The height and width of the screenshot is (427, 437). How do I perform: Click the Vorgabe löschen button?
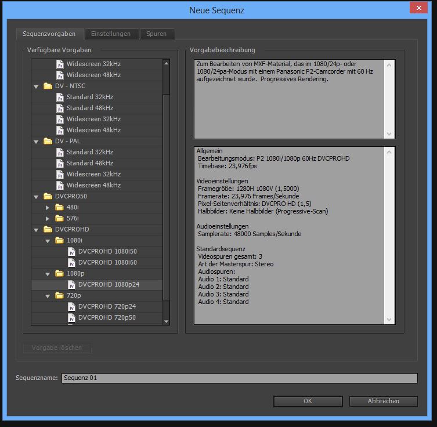tap(57, 348)
